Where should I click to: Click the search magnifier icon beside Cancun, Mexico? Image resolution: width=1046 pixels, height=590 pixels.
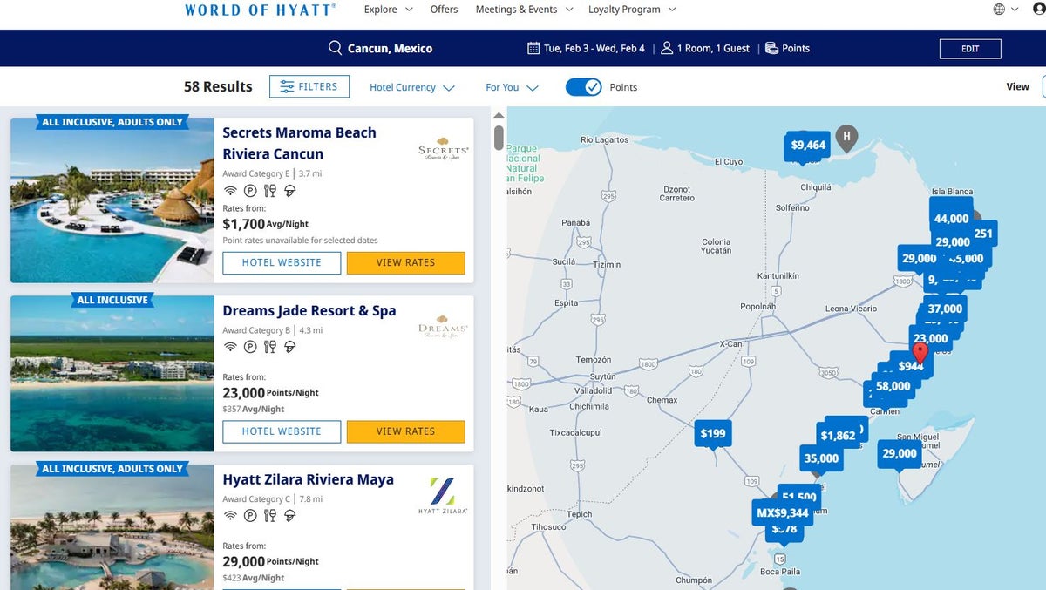(x=335, y=48)
